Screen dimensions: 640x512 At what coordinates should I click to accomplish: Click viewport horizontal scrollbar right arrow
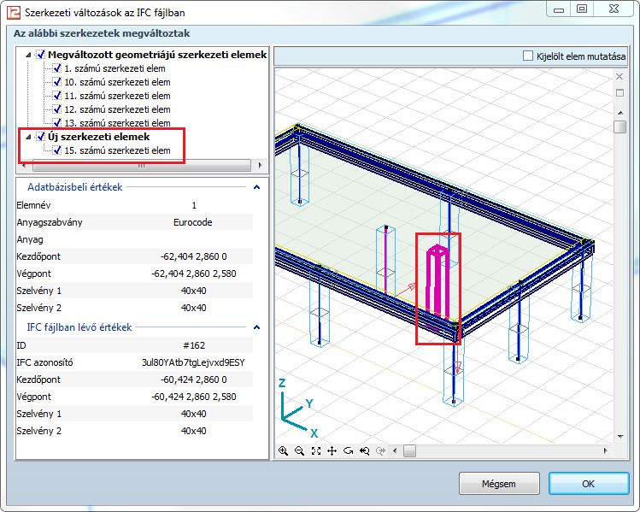click(x=605, y=450)
